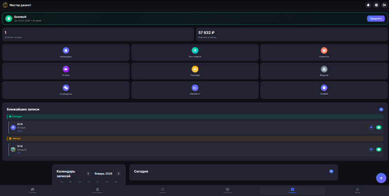Image resolution: width=389 pixels, height=196 pixels.
Task: Log out using the exit icon
Action: point(384,5)
